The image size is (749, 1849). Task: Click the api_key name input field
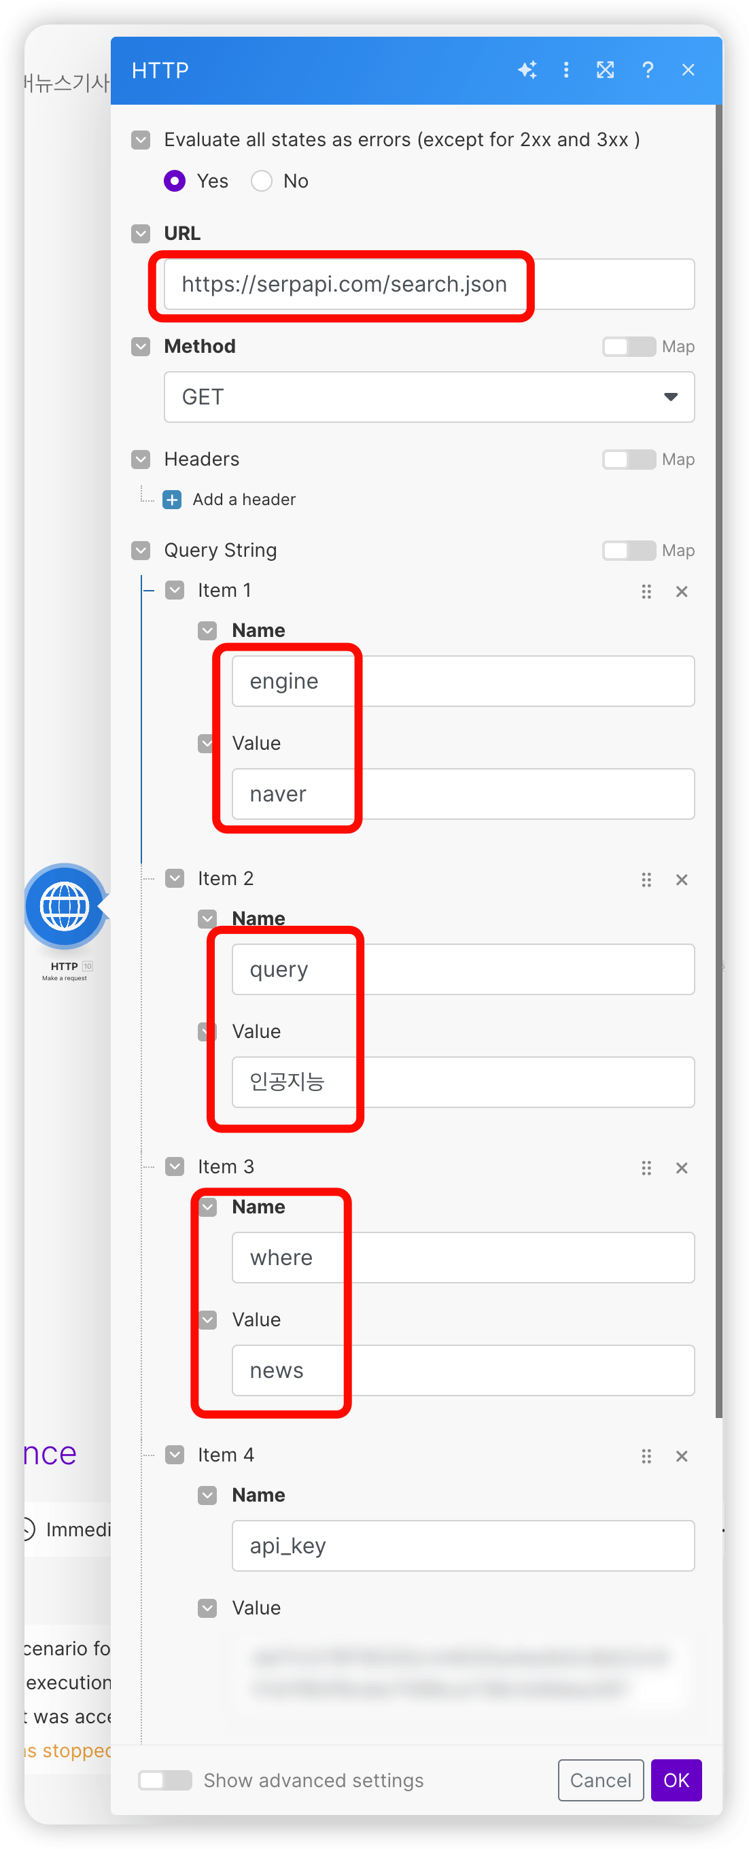(x=463, y=1545)
